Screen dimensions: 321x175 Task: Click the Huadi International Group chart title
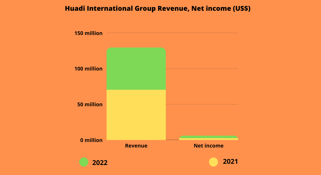[x=158, y=8]
